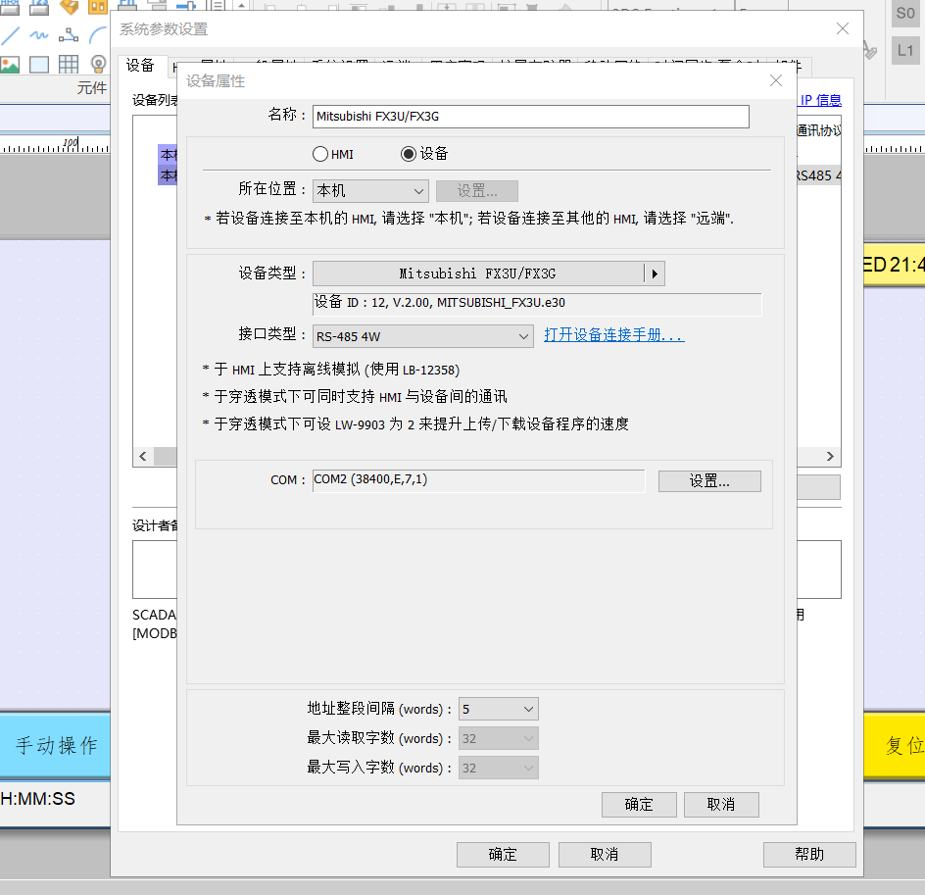
Task: Expand the 接口类型 RS-485 4W dropdown
Action: 422,336
